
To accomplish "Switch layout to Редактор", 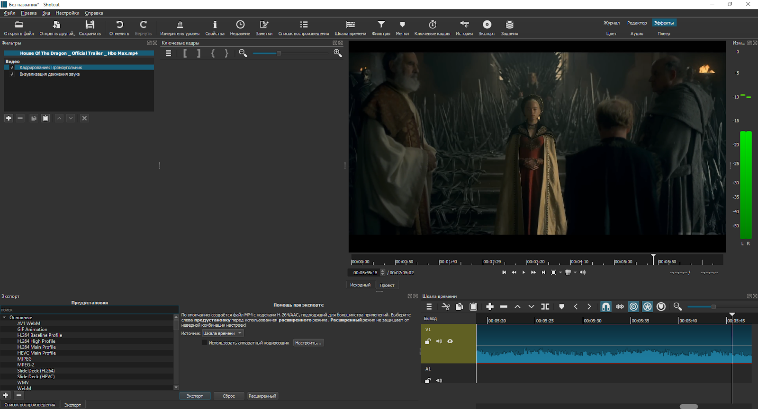I will pyautogui.click(x=637, y=23).
